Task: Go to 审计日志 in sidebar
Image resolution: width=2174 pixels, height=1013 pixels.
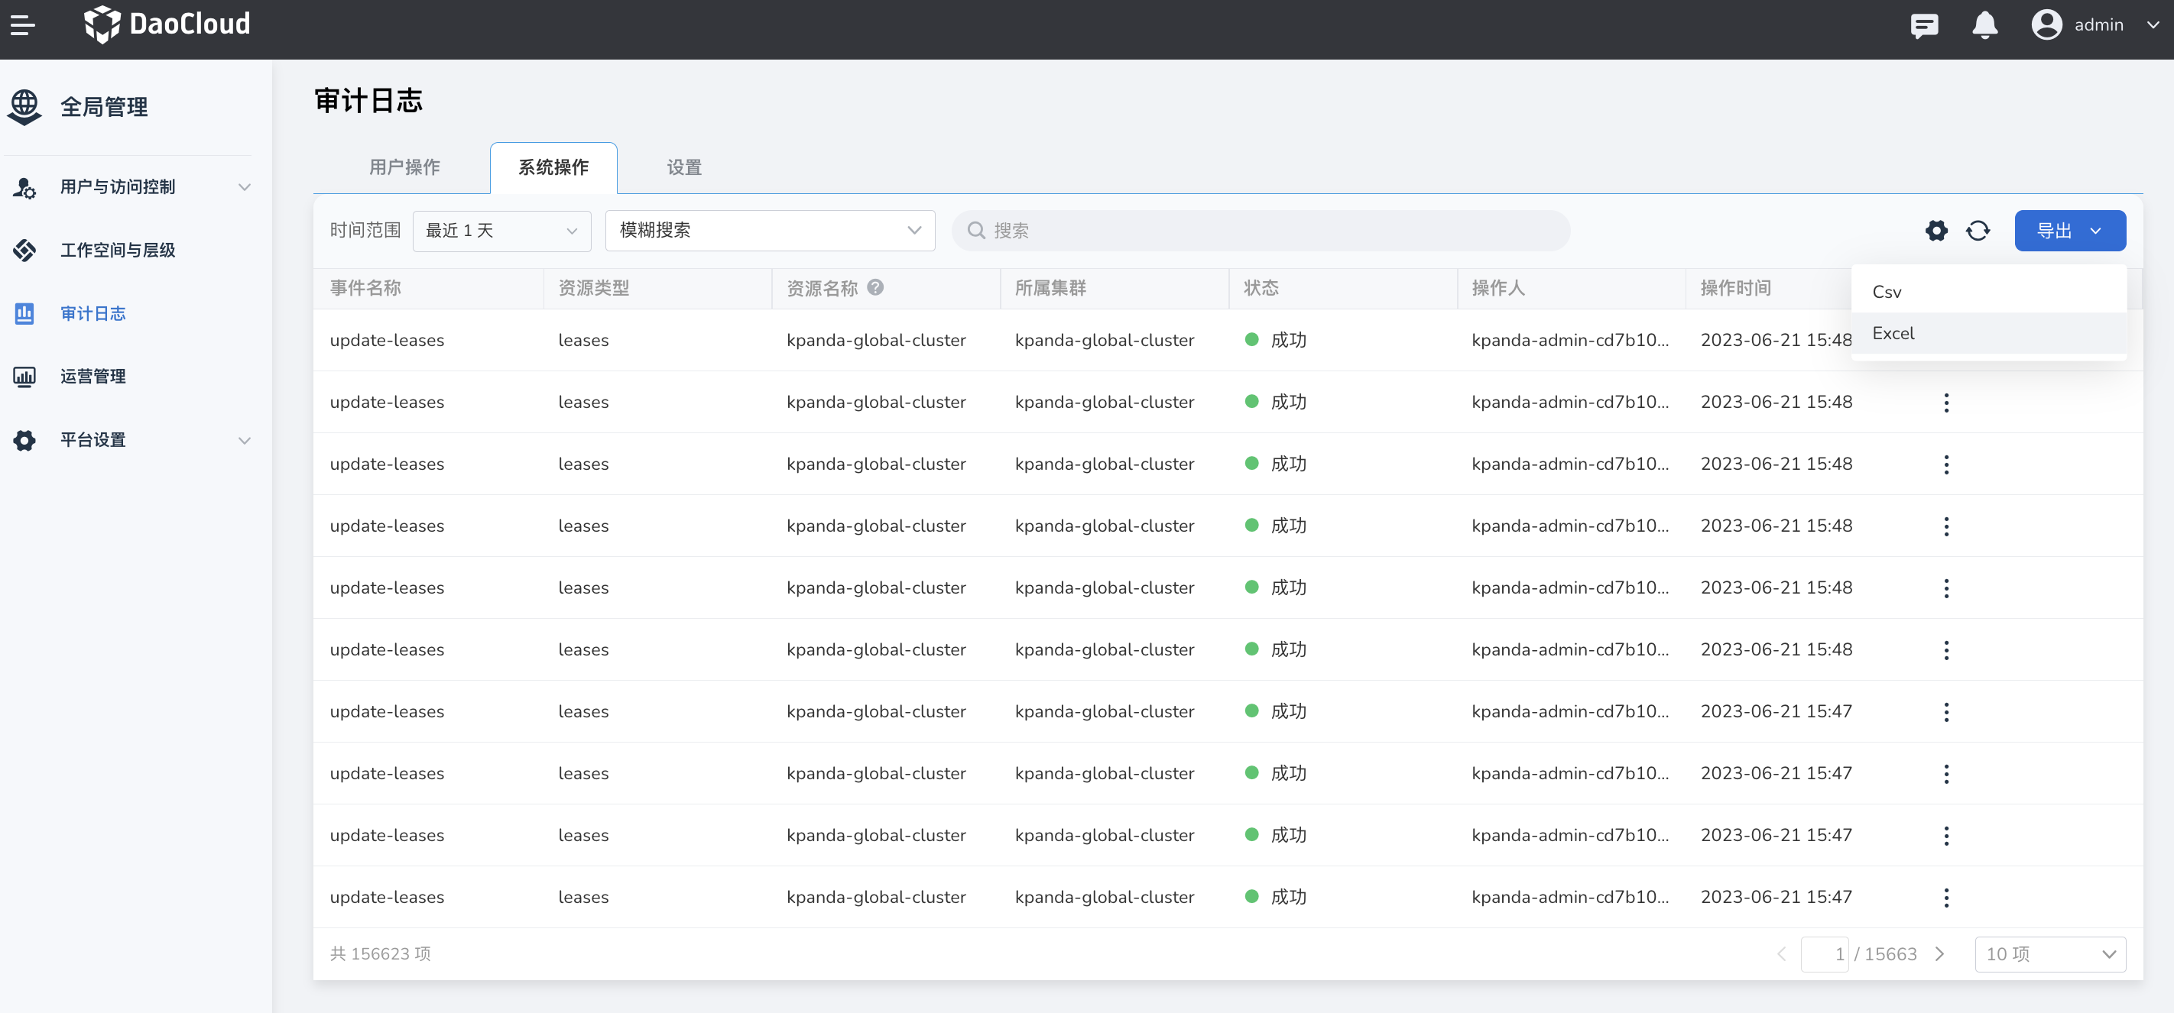Action: 92,314
